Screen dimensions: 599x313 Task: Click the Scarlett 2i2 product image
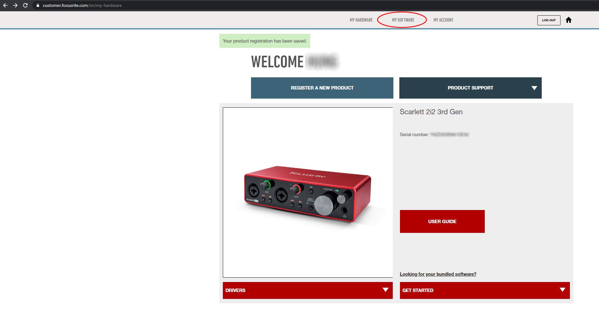click(x=307, y=192)
